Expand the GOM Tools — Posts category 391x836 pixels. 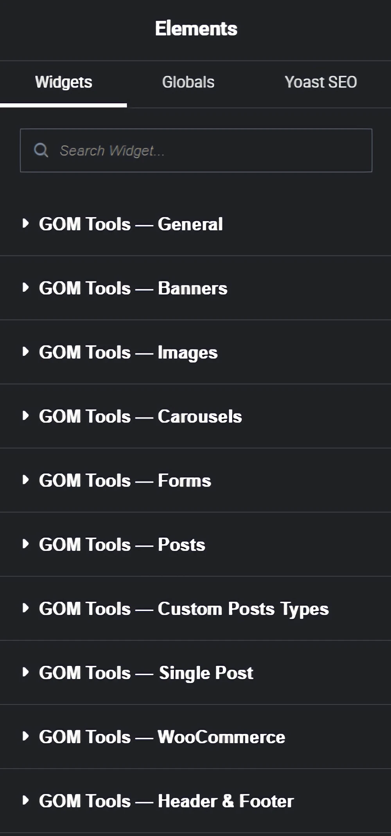coord(121,544)
